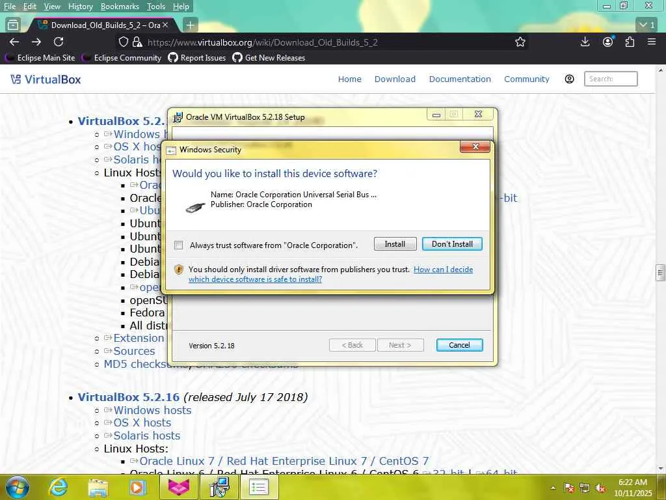Open the File menu

coord(10,7)
